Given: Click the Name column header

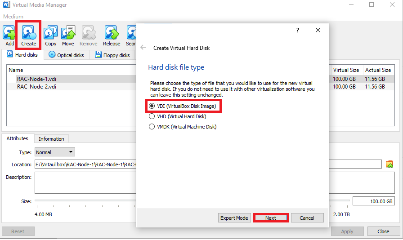Looking at the screenshot, I should coord(16,70).
